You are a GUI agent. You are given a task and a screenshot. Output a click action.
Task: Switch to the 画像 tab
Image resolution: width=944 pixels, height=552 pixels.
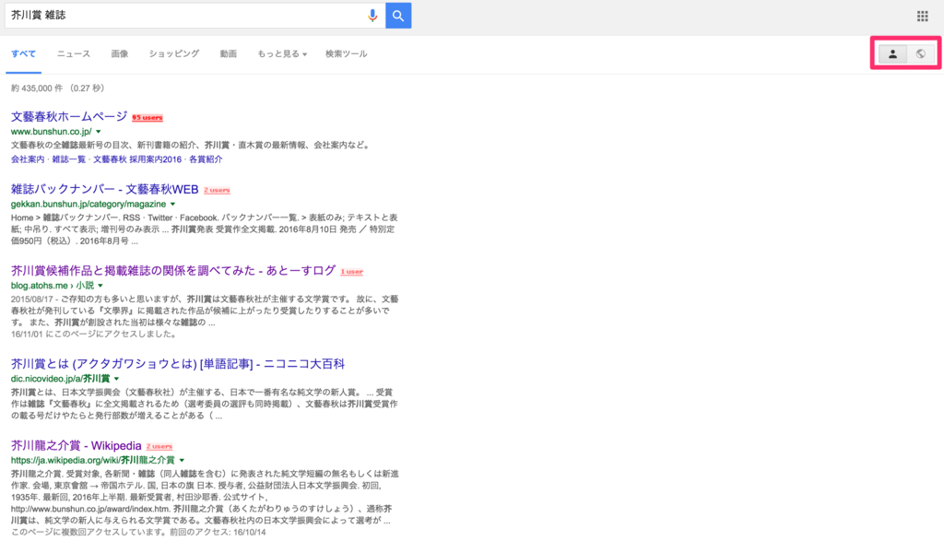[119, 53]
